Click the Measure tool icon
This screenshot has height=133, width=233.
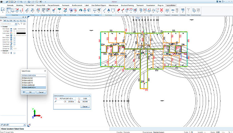pyautogui.click(x=167, y=10)
